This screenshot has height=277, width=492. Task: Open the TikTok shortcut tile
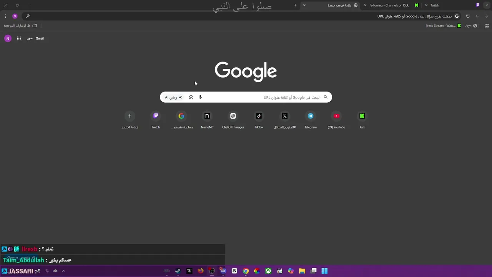tap(259, 120)
